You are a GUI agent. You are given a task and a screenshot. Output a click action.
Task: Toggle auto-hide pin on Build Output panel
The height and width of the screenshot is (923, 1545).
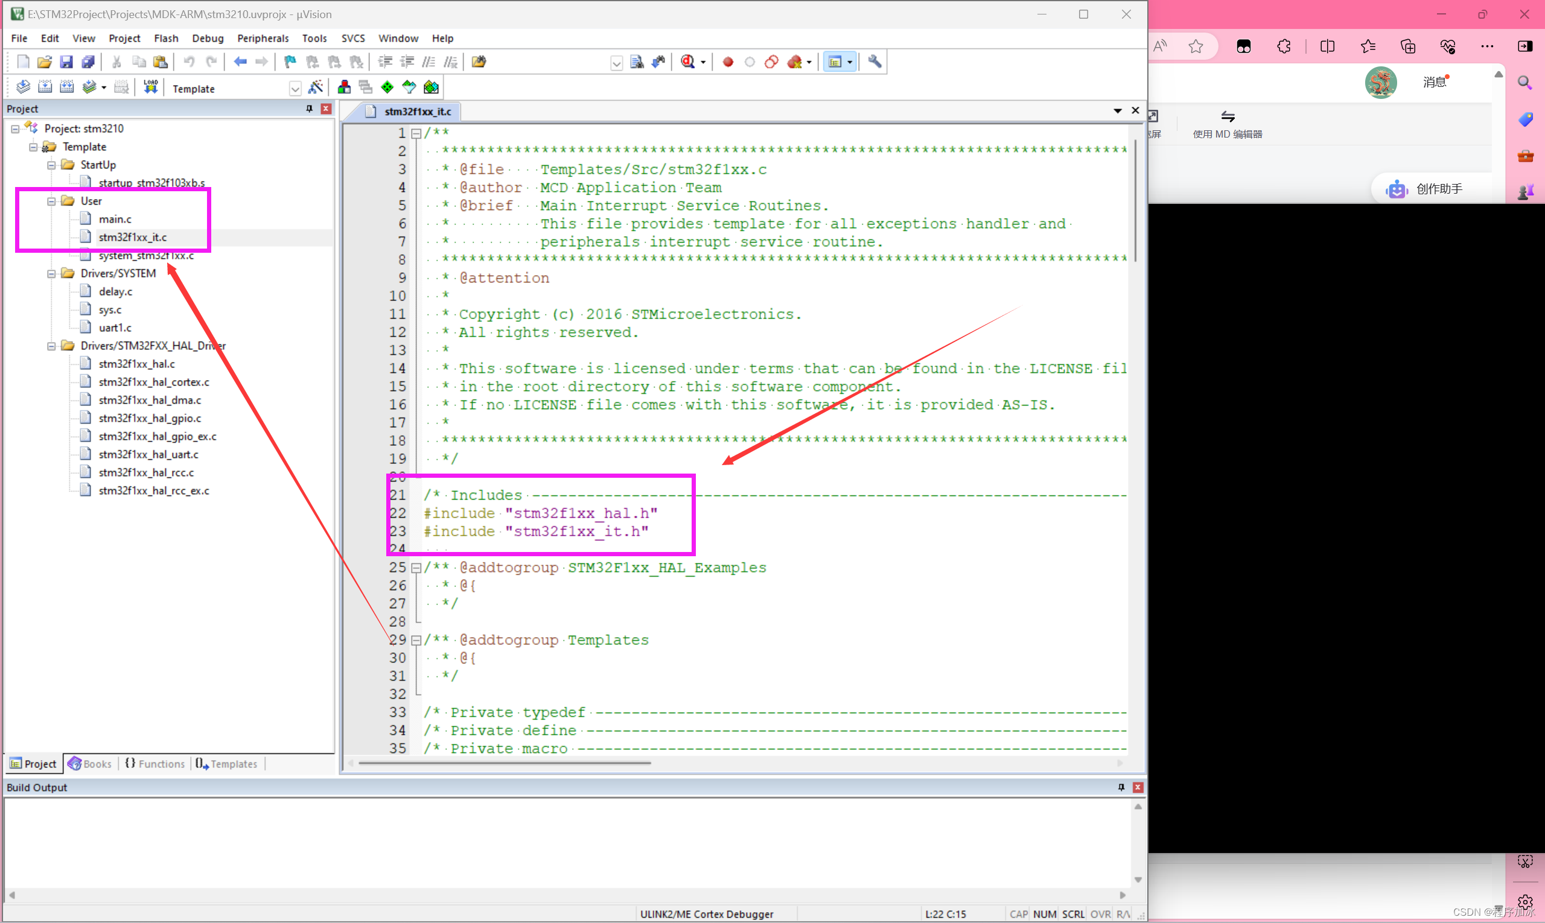click(1121, 787)
